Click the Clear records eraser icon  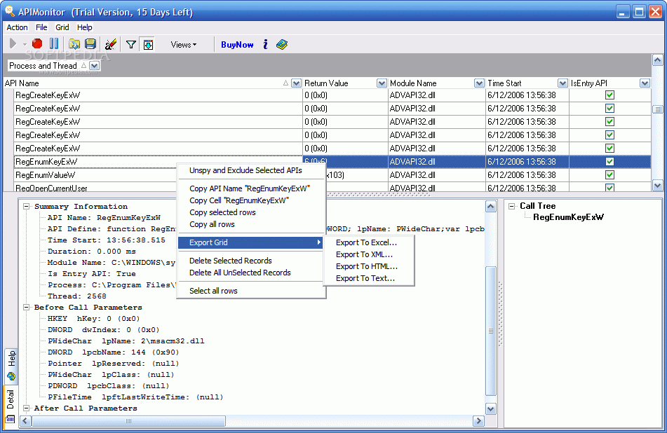pos(111,43)
